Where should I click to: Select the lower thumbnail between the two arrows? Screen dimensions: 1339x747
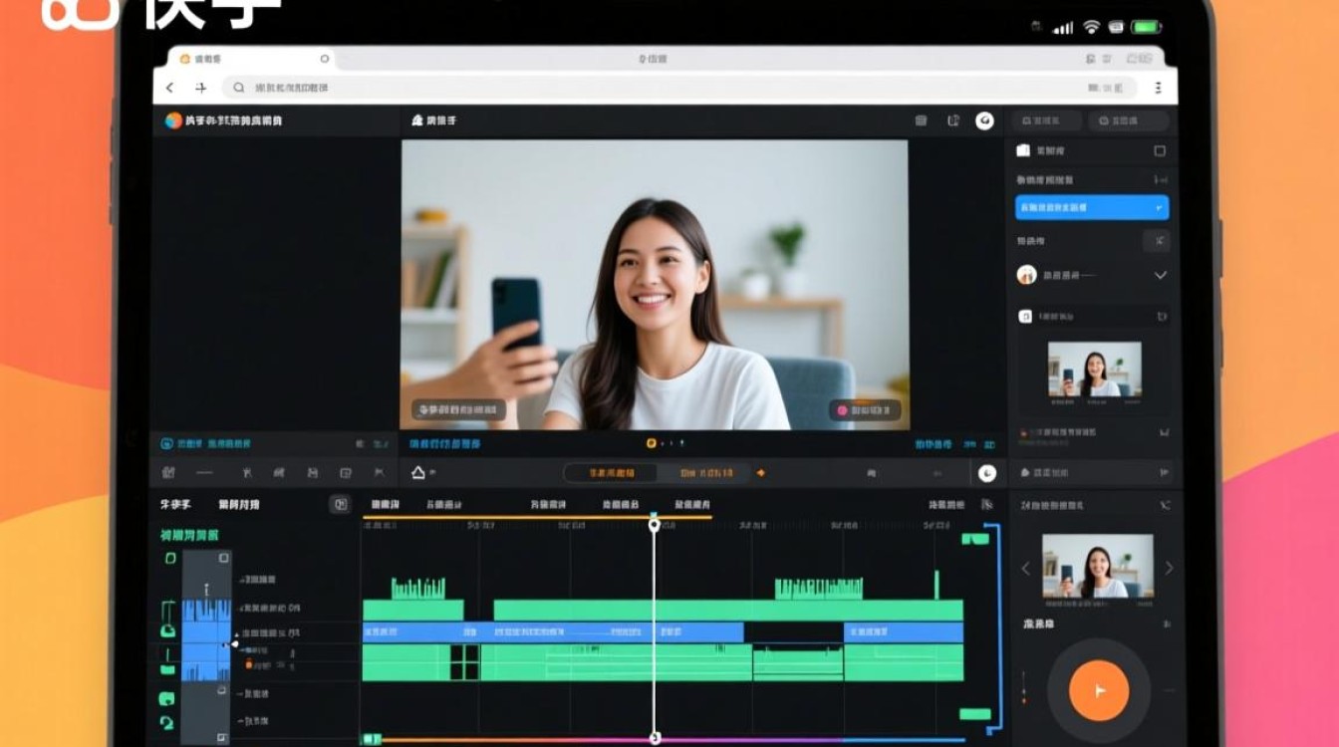pyautogui.click(x=1098, y=567)
